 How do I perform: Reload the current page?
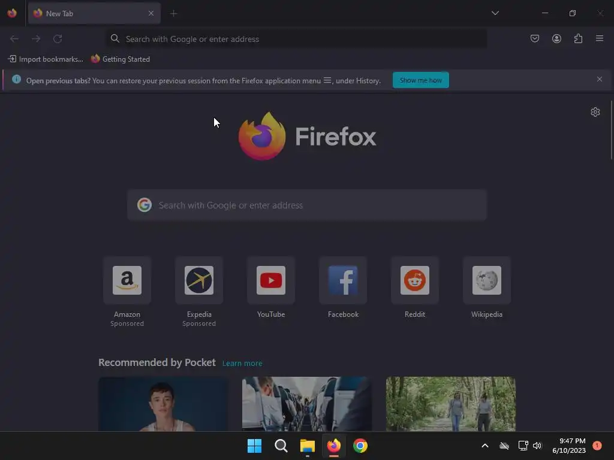(58, 39)
